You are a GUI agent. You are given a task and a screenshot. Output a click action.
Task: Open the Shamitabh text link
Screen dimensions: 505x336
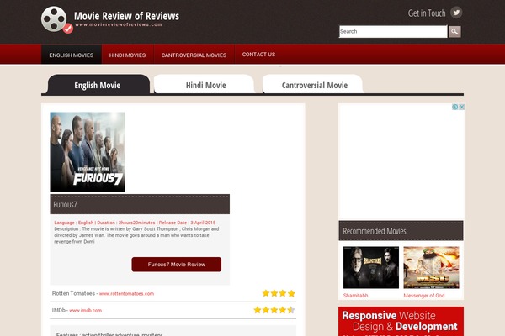click(355, 295)
